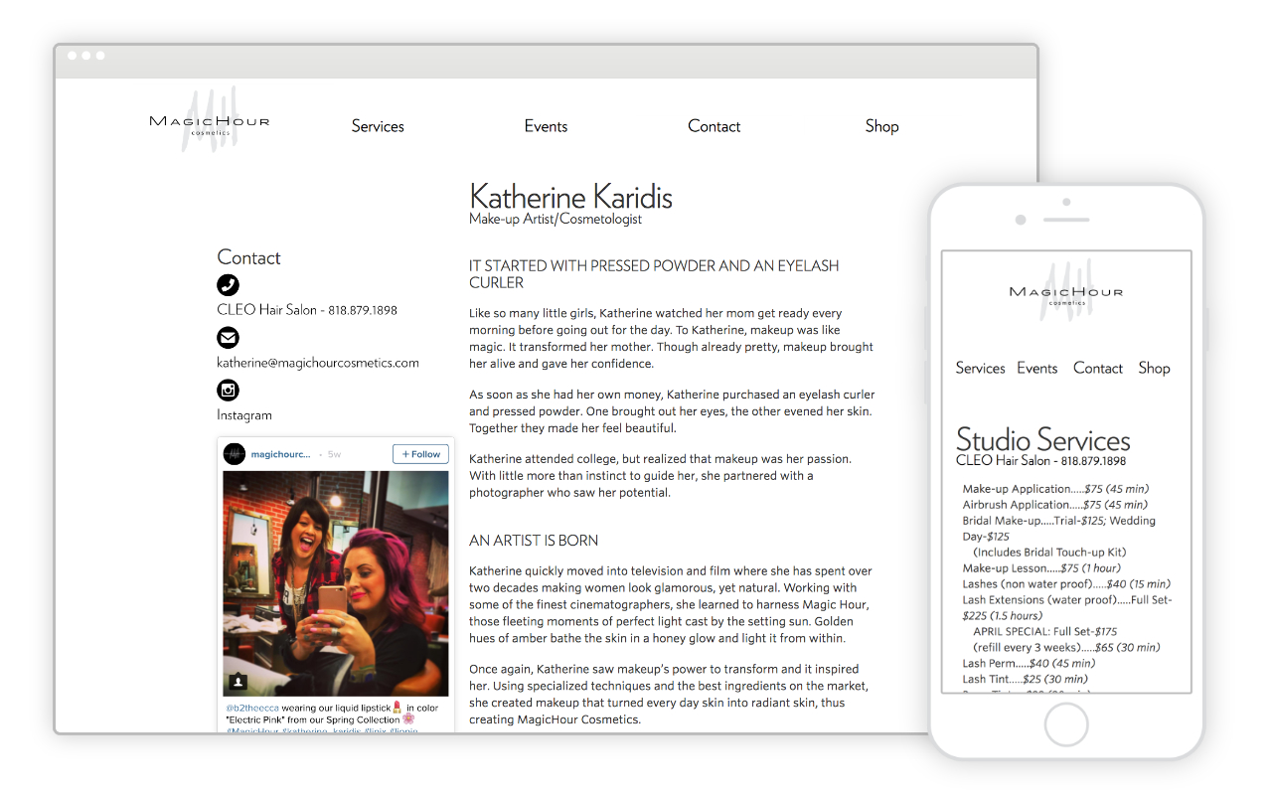
Task: Click the (Includes Bridal Touch-up Kit) line
Action: [x=1049, y=553]
